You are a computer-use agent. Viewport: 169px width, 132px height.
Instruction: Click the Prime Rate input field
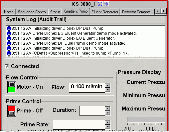(x=79, y=125)
